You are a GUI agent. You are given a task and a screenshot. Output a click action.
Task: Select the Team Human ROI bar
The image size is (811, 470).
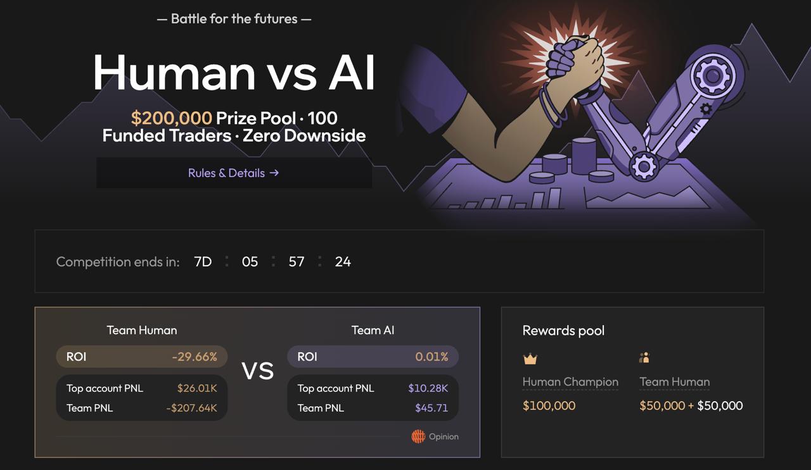coord(142,357)
